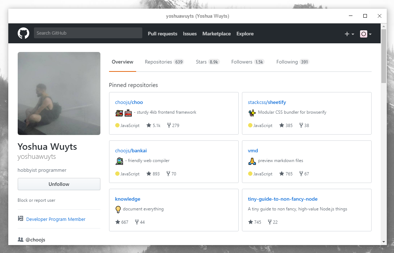This screenshot has width=394, height=253.
Task: Open the plus create-new dropdown
Action: (349, 34)
